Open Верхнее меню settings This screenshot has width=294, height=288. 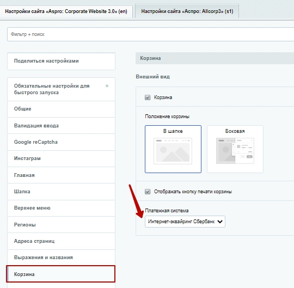(x=61, y=208)
